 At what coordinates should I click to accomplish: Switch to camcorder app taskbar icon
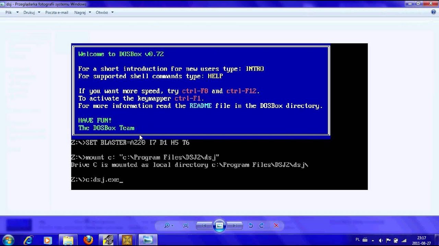(108, 240)
